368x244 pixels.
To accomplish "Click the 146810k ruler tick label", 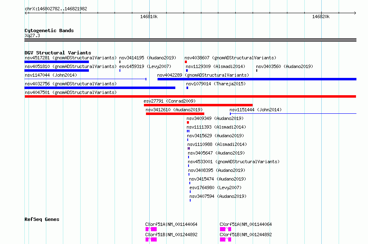I will (149, 16).
